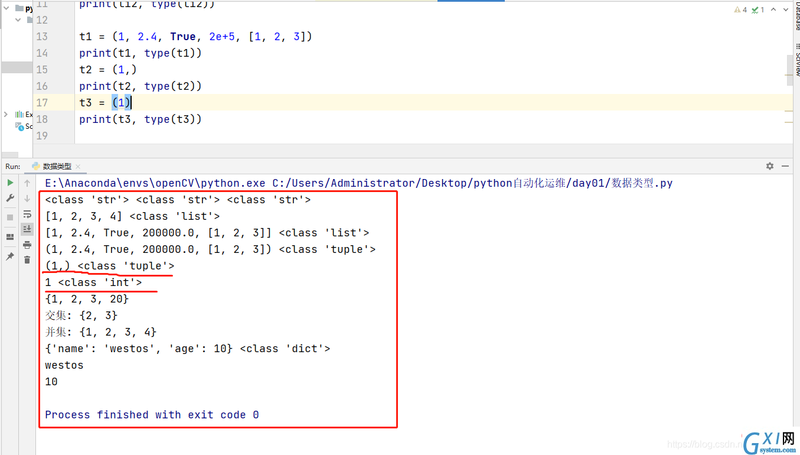The image size is (800, 455).
Task: Toggle scroll-to-end of console output
Action: click(x=27, y=229)
